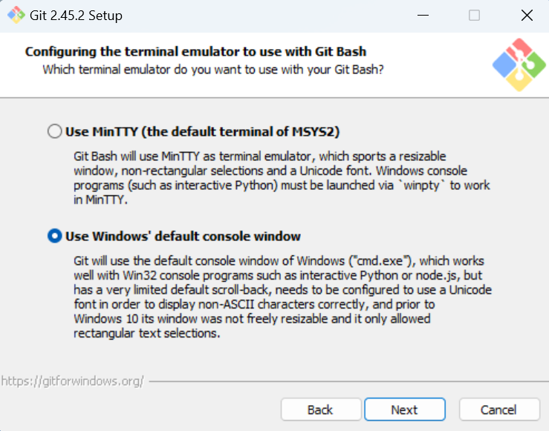This screenshot has height=431, width=549.
Task: Click the grayed-out maximize button
Action: [x=474, y=16]
